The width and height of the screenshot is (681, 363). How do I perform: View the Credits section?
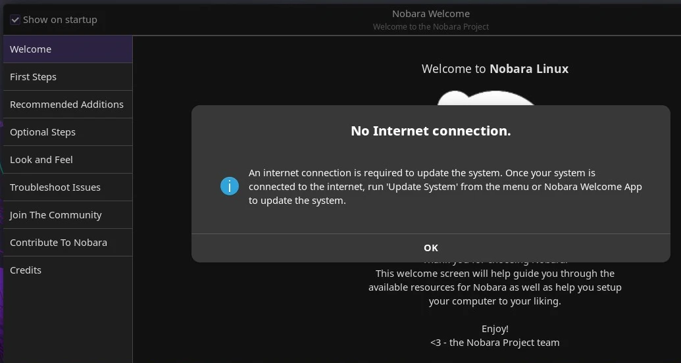pos(68,270)
